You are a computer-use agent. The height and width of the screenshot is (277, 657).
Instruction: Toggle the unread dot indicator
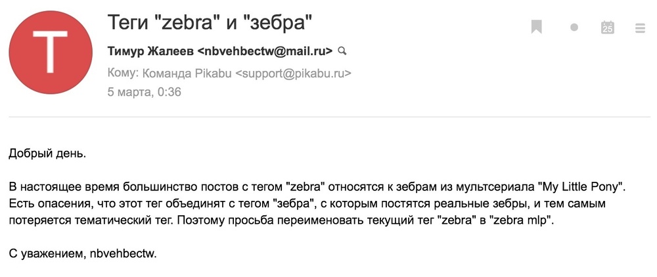click(x=574, y=28)
